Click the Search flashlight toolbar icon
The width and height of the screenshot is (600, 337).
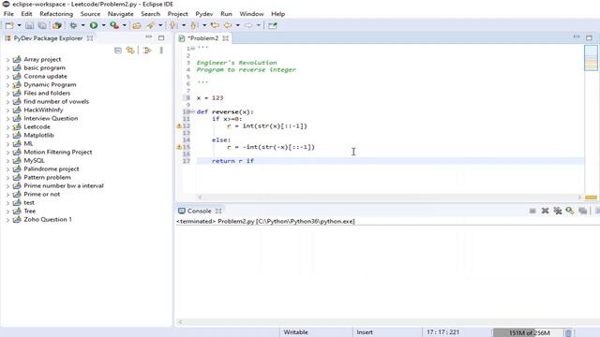click(x=151, y=25)
